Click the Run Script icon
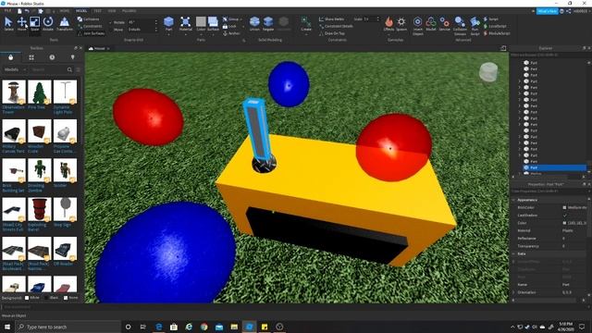 point(475,22)
